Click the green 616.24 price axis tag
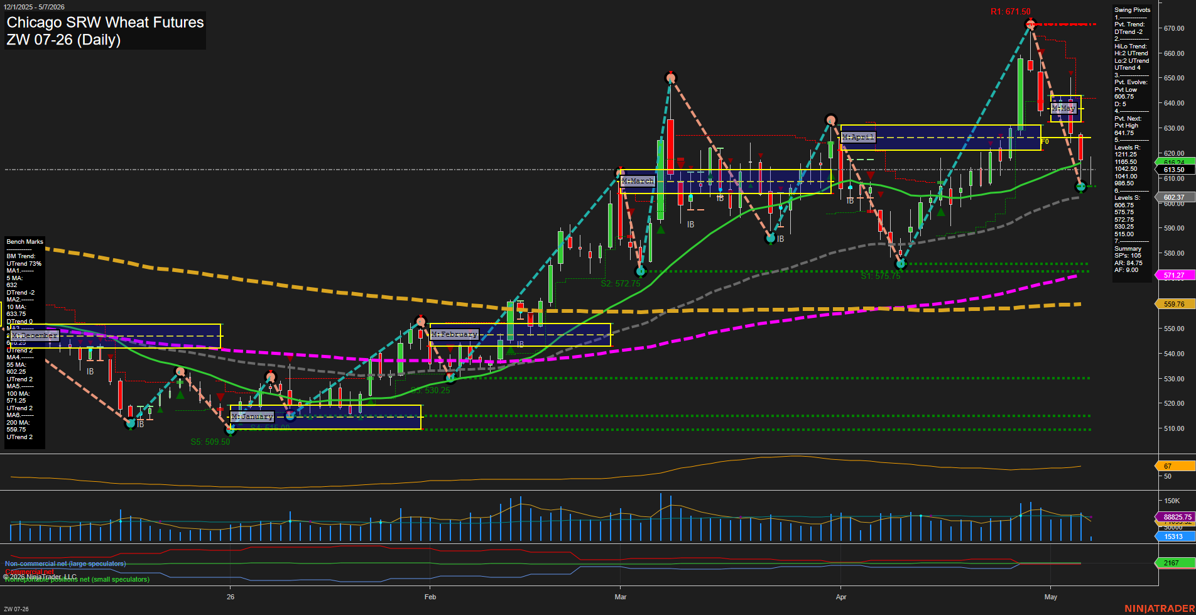This screenshot has height=615, width=1196. (1174, 162)
